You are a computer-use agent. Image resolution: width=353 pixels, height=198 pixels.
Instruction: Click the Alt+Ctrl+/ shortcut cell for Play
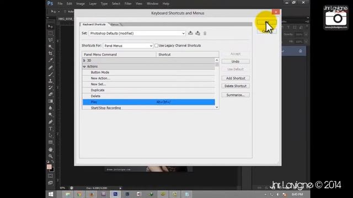163,102
